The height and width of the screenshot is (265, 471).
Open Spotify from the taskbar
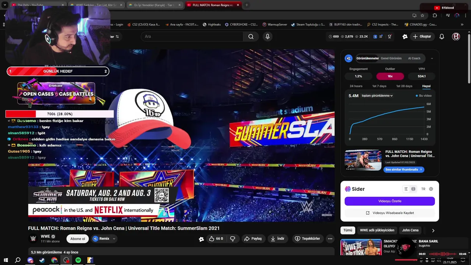[78, 260]
